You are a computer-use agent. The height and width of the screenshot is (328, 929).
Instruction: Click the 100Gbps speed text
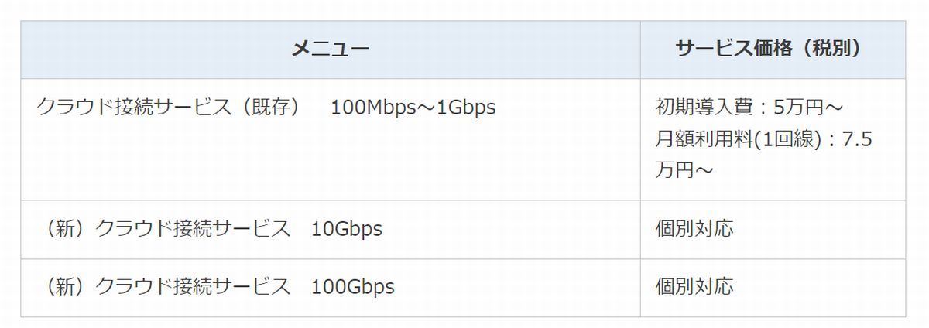(353, 287)
